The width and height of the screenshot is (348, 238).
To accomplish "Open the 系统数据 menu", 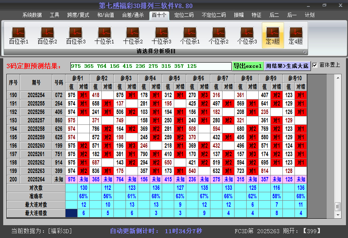I will pos(32,15).
